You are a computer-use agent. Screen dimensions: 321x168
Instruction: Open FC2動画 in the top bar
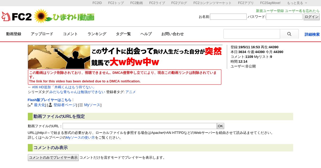136,3
